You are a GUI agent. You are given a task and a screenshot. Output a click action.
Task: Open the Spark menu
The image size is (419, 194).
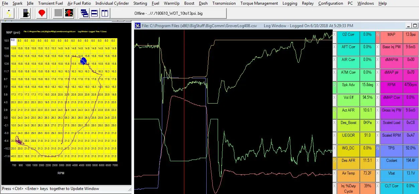[17, 3]
